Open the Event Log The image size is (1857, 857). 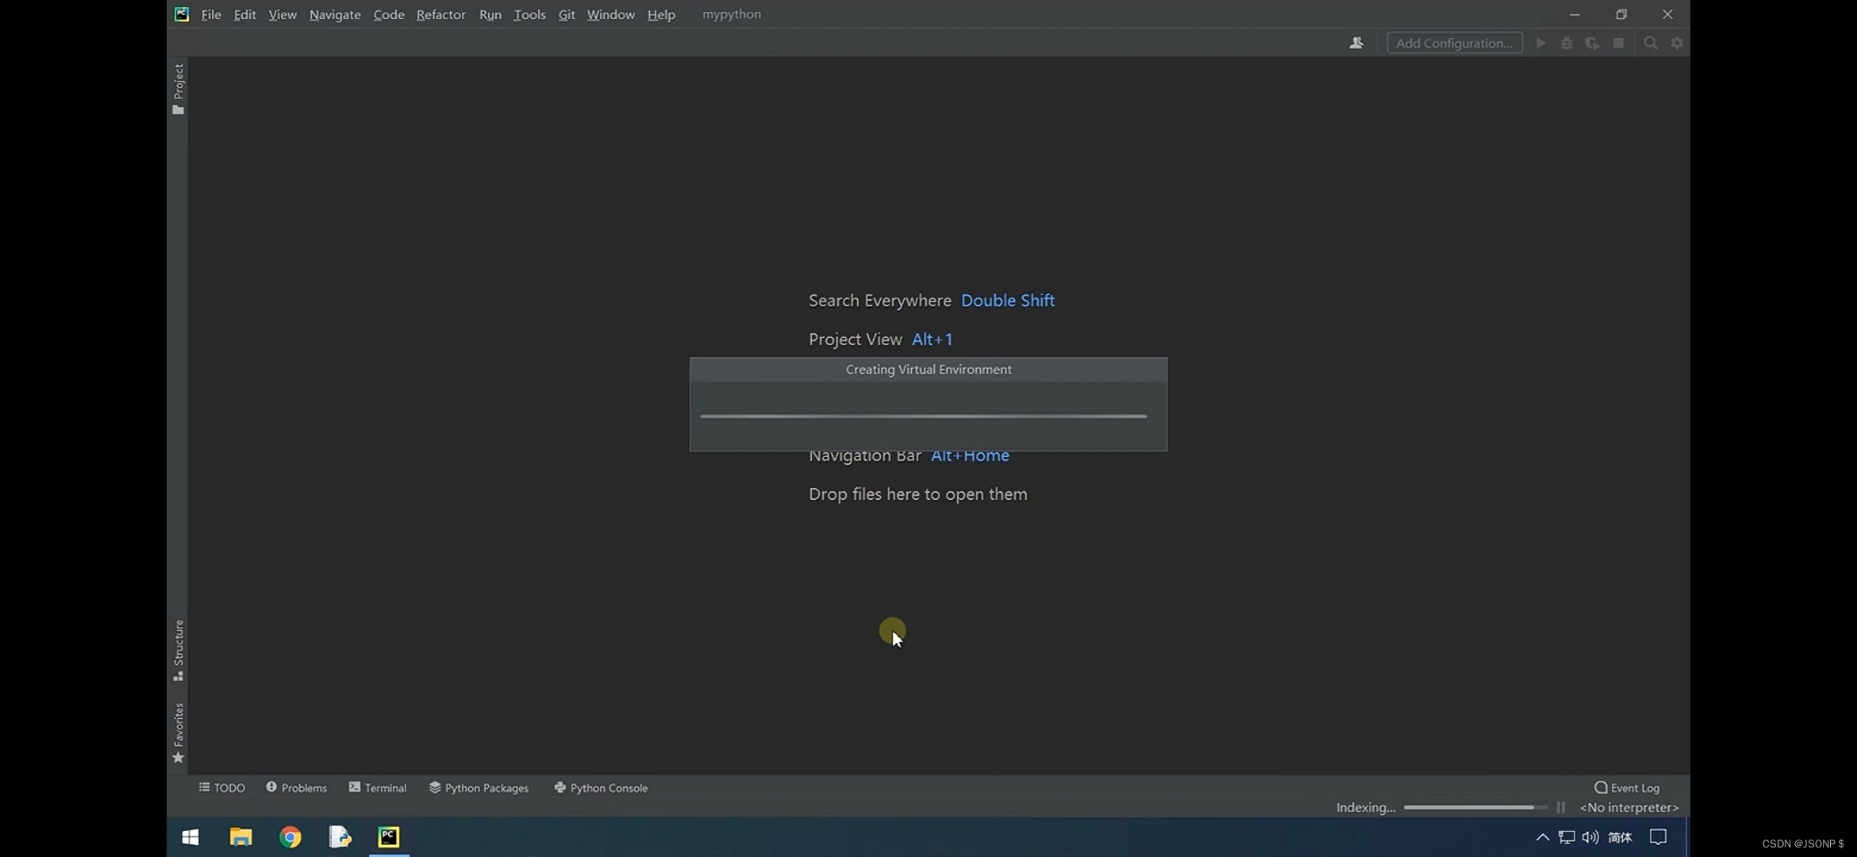click(1627, 787)
